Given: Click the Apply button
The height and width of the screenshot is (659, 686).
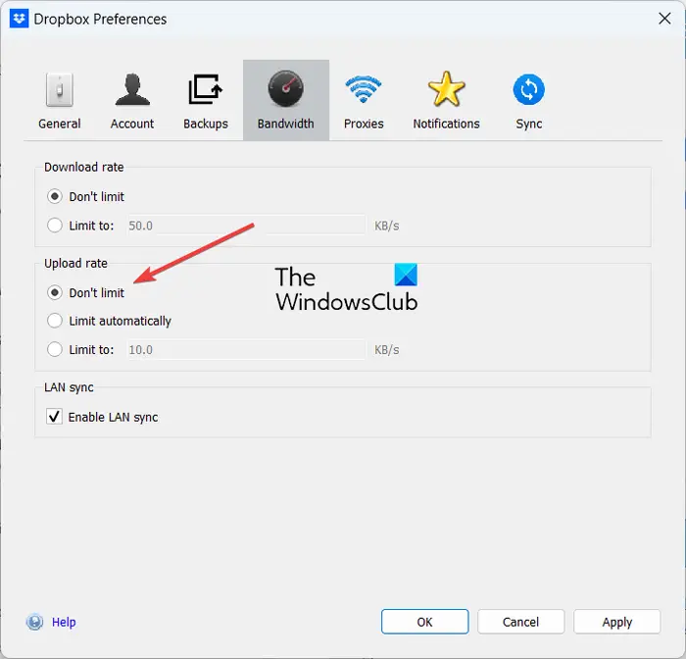Looking at the screenshot, I should tap(616, 622).
